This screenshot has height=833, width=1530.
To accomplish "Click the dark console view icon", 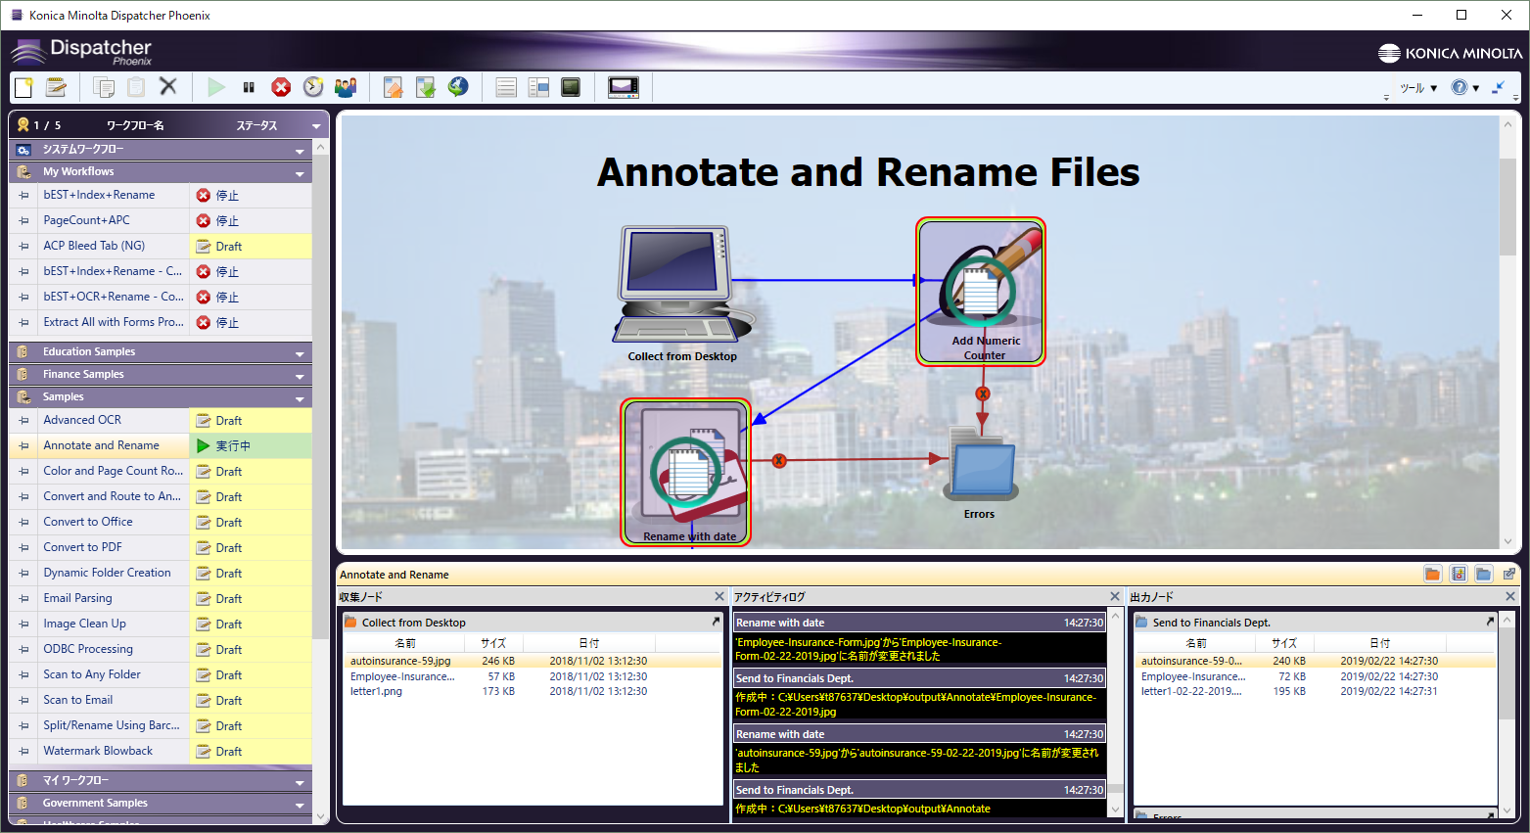I will pos(571,87).
